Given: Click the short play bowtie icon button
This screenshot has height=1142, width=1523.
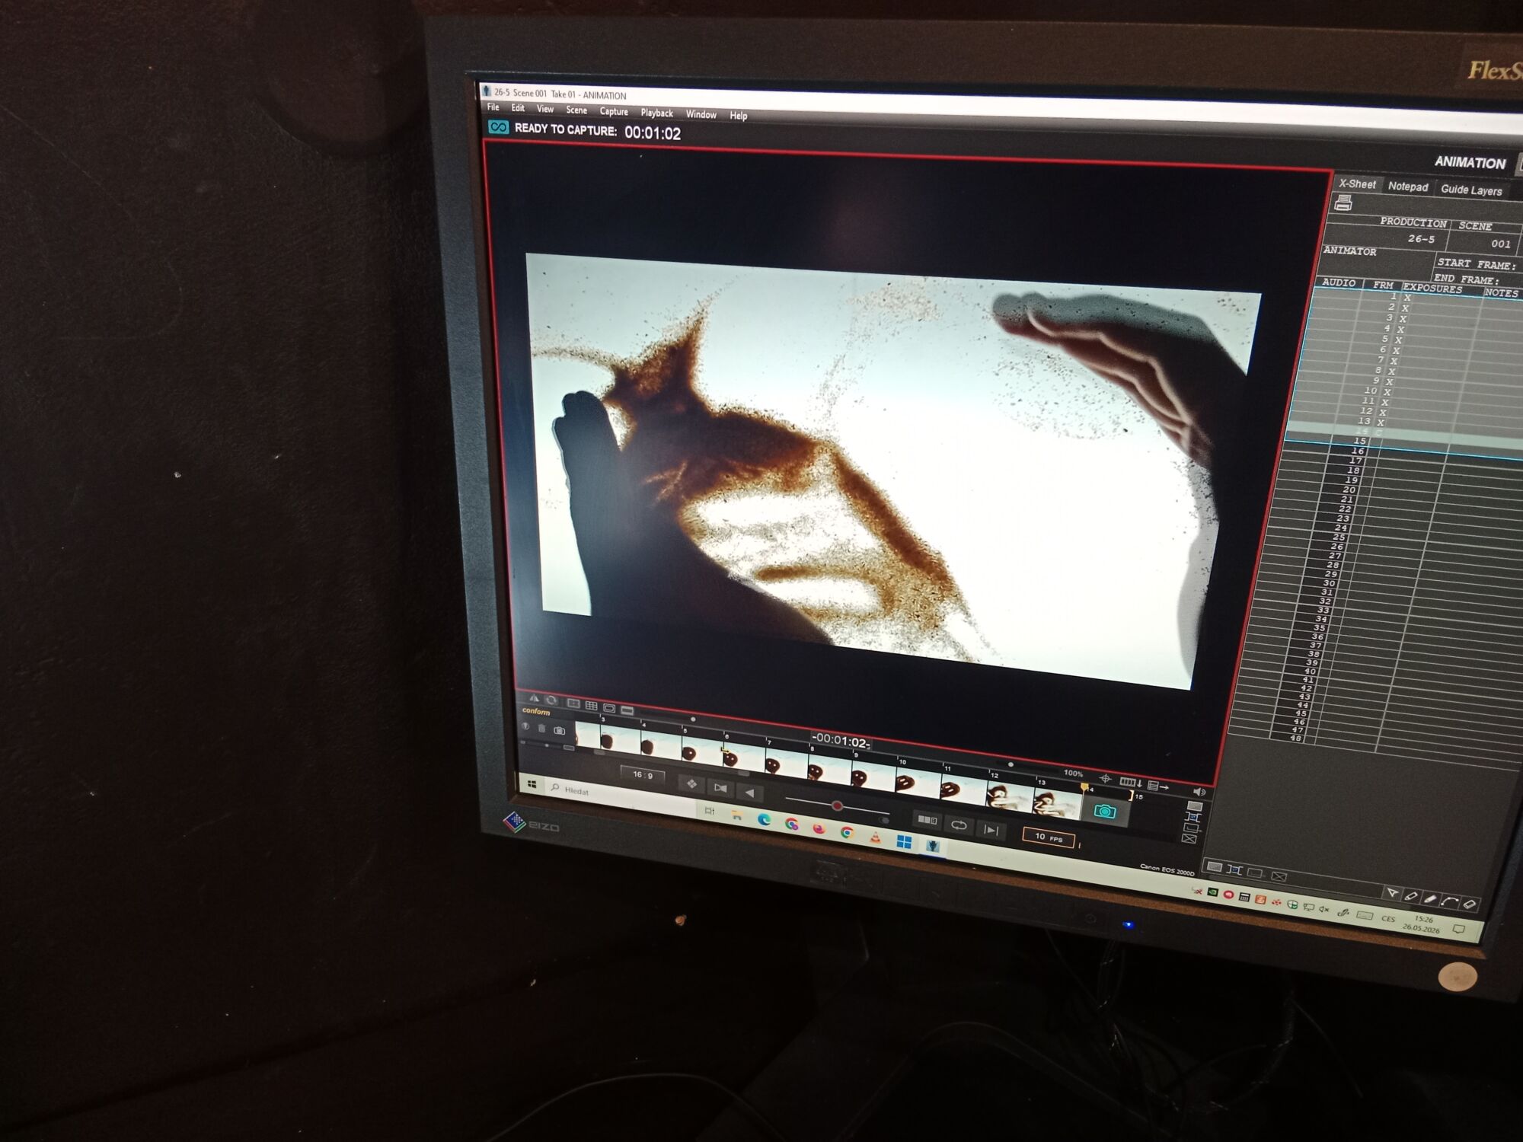Looking at the screenshot, I should click(x=720, y=788).
